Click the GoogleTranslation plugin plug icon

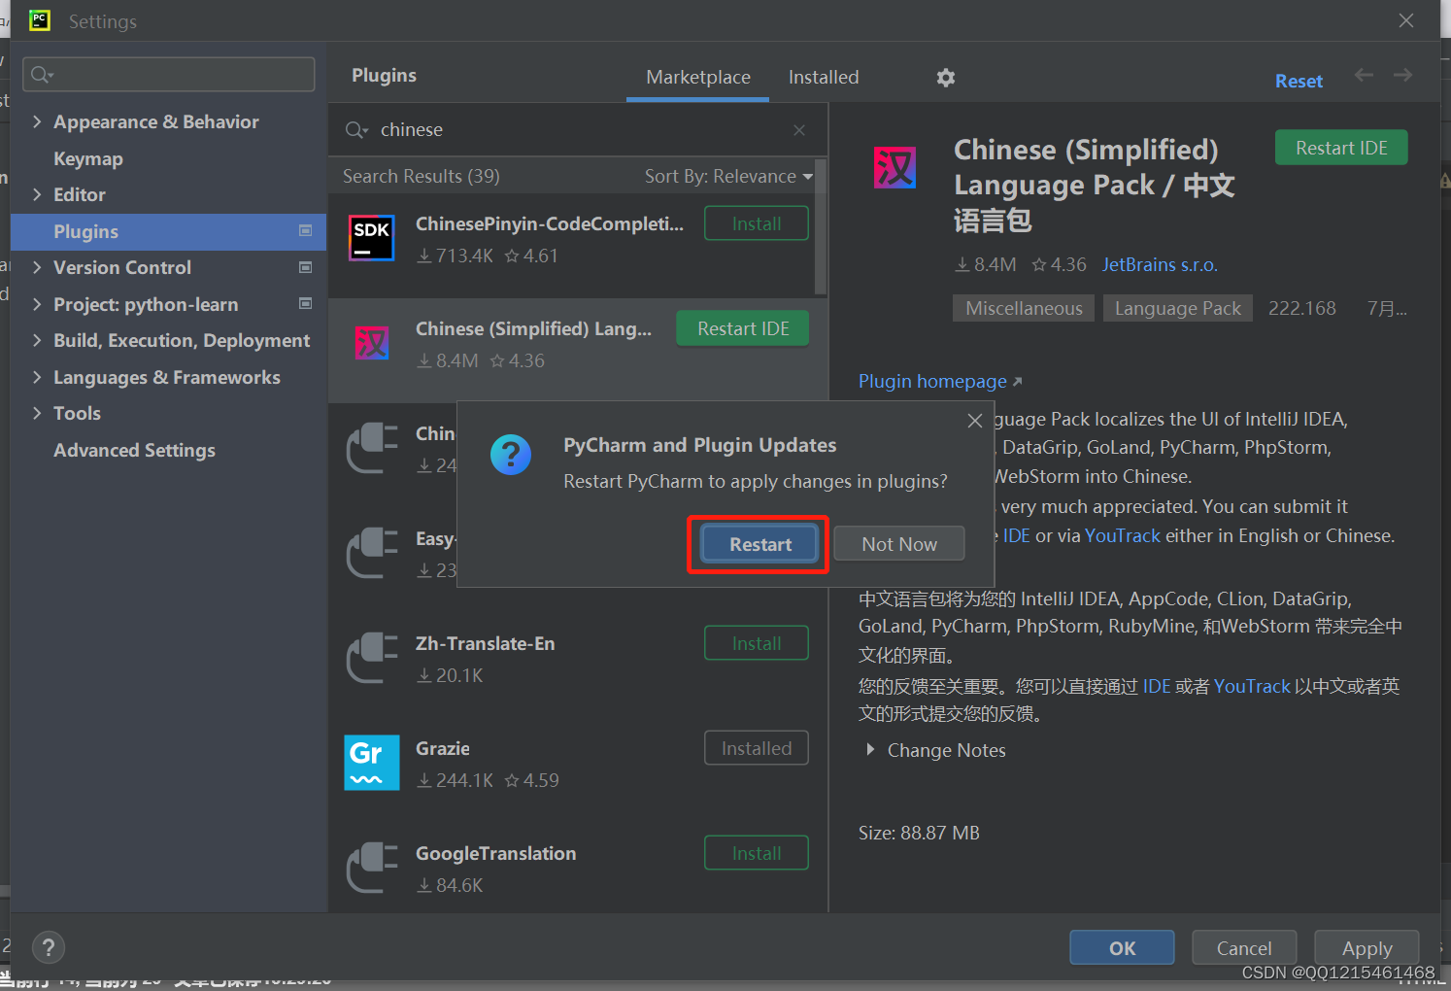pos(373,868)
